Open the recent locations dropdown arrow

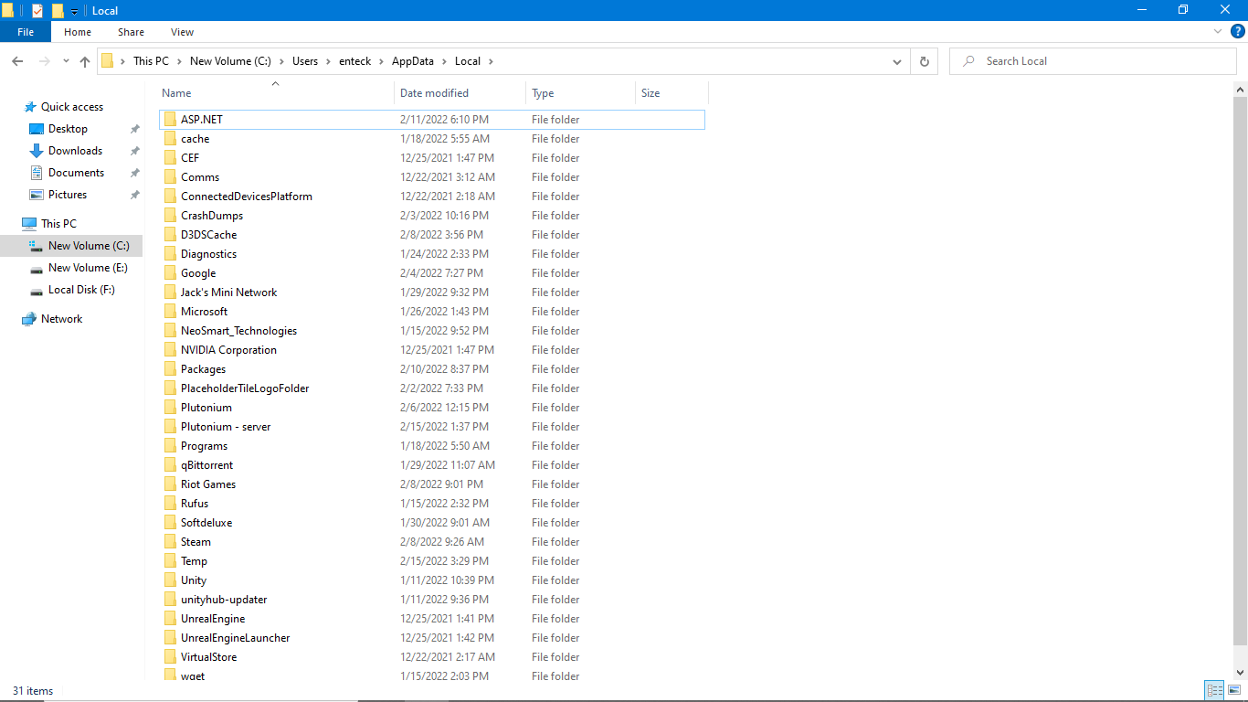pos(66,61)
